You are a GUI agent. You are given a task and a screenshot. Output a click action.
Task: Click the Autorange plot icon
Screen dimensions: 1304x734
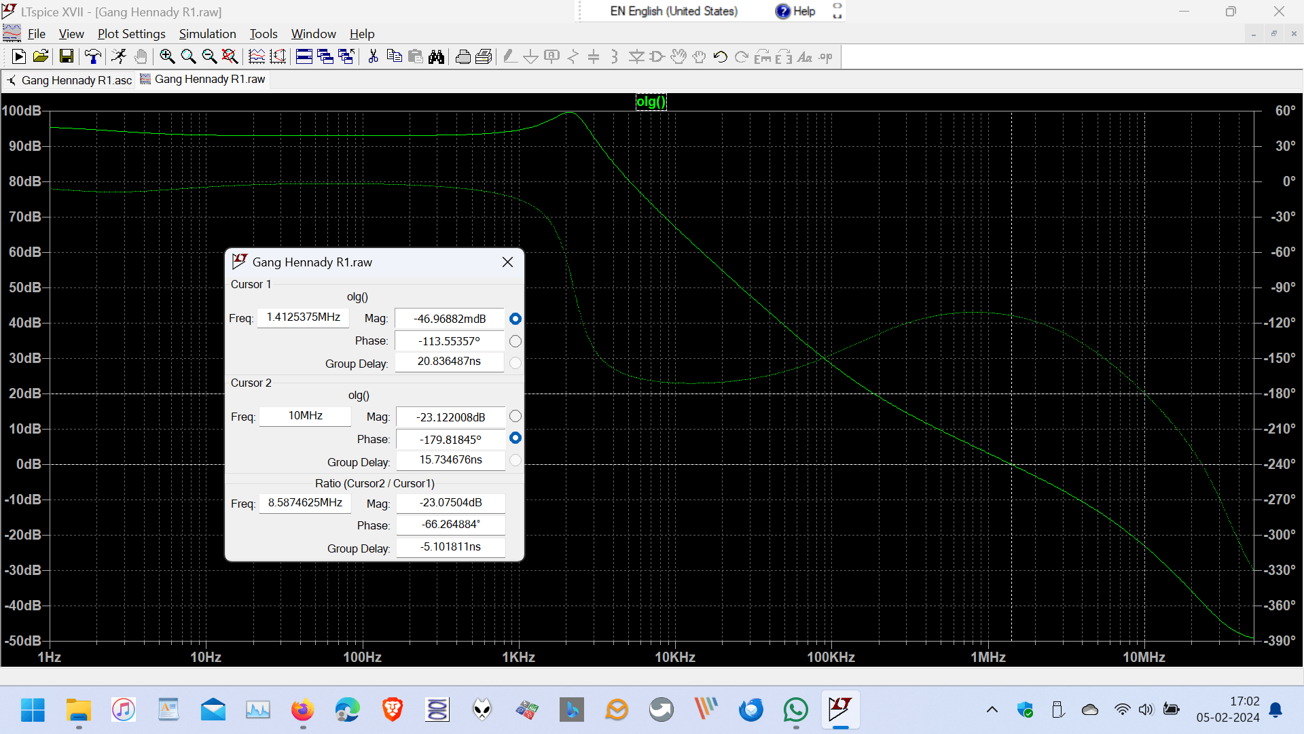pyautogui.click(x=257, y=57)
